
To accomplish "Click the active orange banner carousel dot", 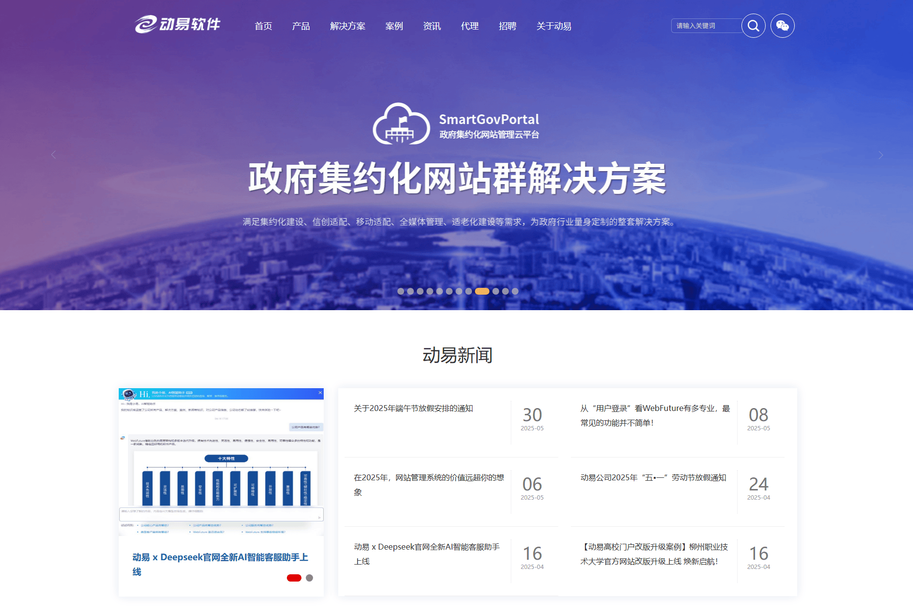I will (482, 291).
